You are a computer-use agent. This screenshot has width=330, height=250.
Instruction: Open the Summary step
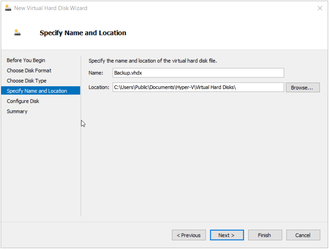(x=17, y=111)
